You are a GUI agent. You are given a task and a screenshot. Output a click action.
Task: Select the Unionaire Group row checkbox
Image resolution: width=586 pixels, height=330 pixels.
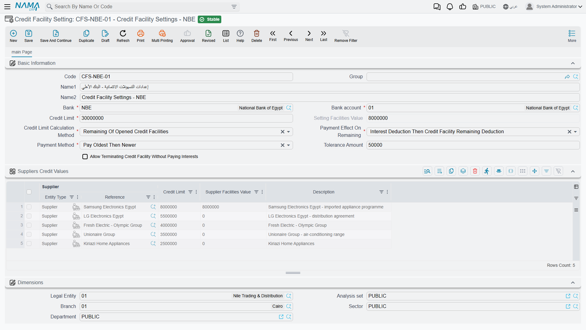(29, 234)
